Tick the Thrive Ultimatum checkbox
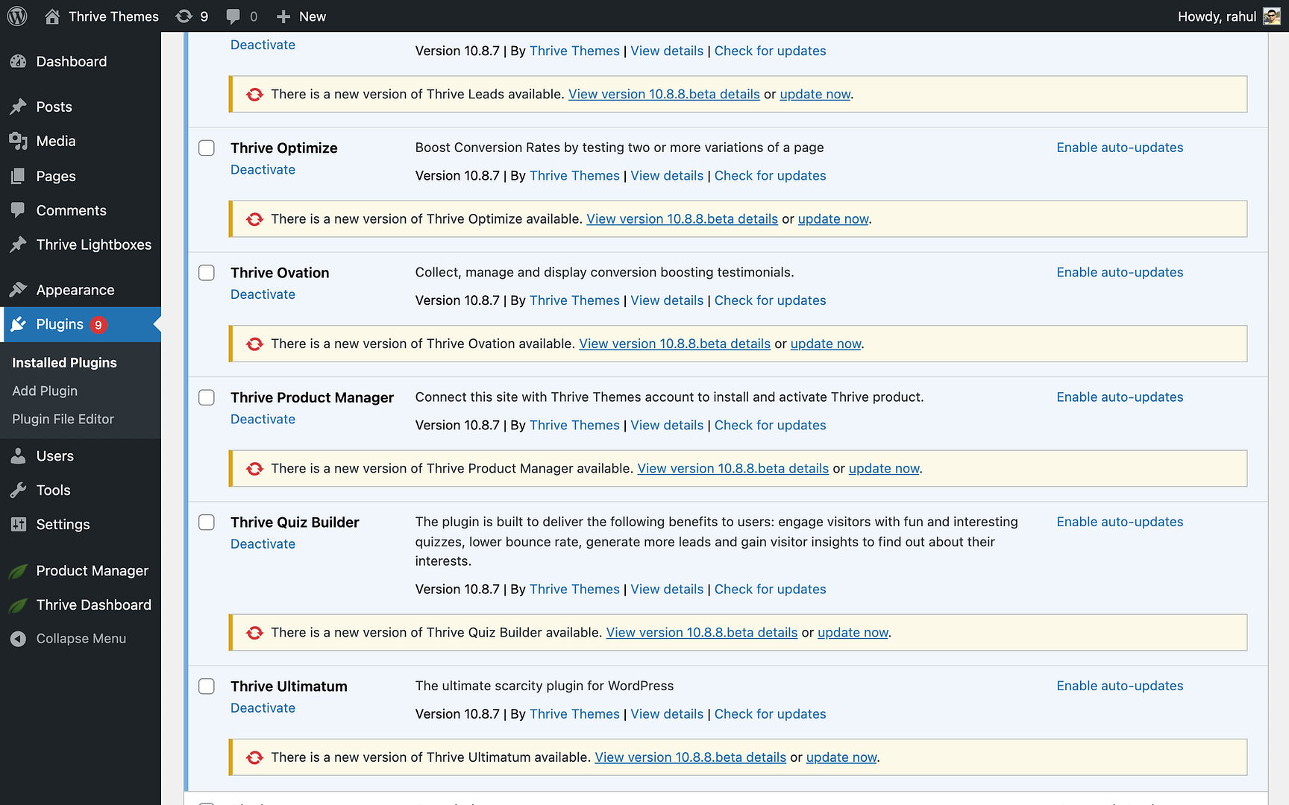 206,686
